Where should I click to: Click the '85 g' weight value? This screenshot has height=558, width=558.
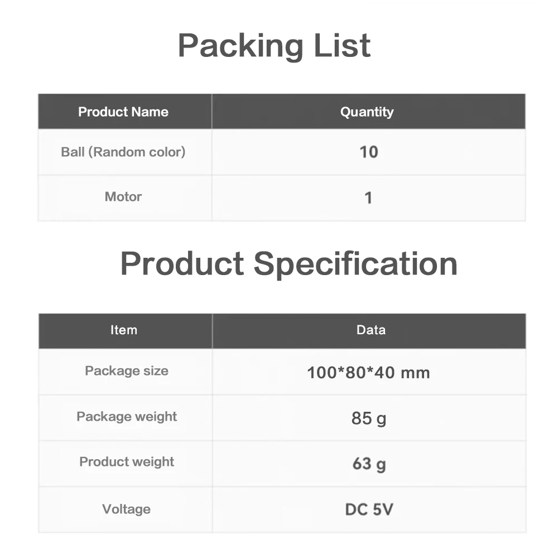369,419
